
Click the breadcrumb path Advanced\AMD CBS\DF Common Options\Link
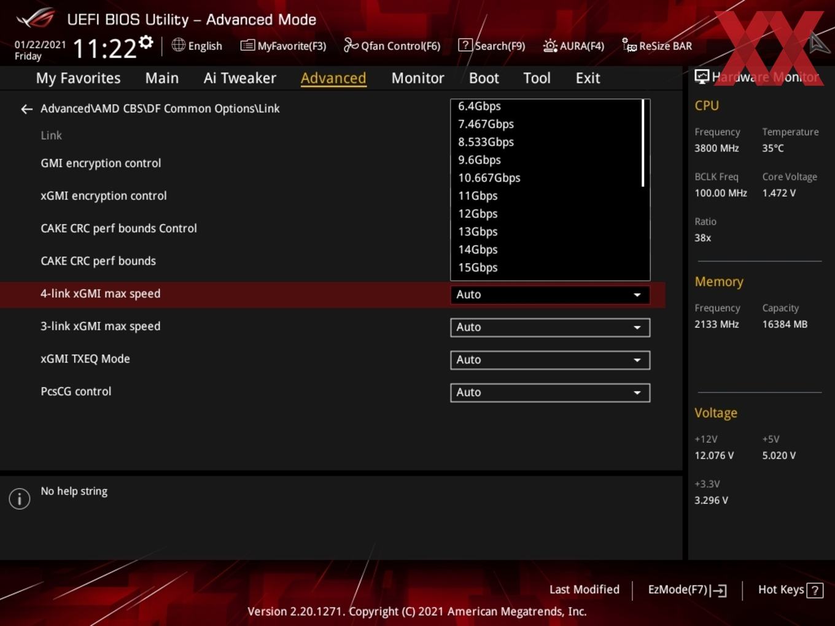[160, 109]
